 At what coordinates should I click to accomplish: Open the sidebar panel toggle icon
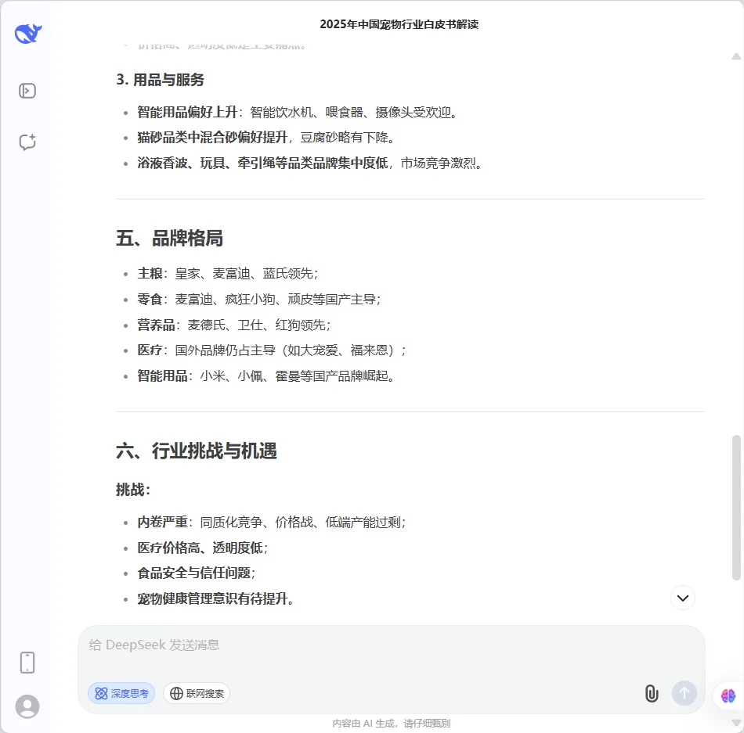click(27, 91)
